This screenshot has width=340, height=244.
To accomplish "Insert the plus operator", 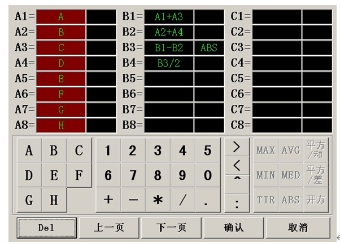I will [x=108, y=200].
